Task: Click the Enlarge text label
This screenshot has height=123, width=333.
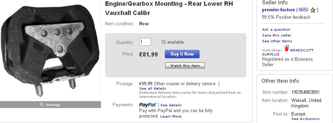Action: tap(53, 105)
